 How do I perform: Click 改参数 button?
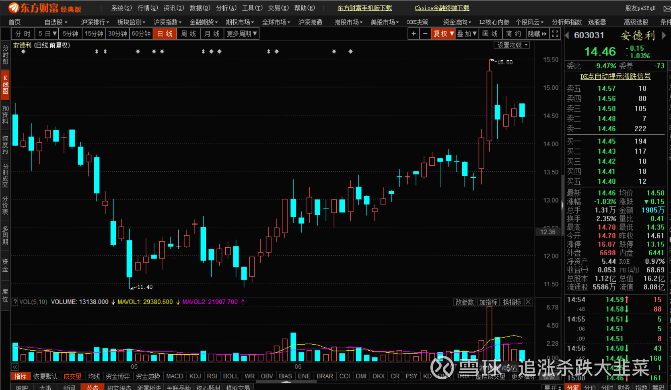tap(465, 302)
